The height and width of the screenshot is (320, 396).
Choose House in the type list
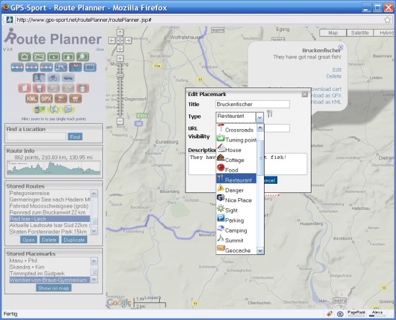point(236,149)
